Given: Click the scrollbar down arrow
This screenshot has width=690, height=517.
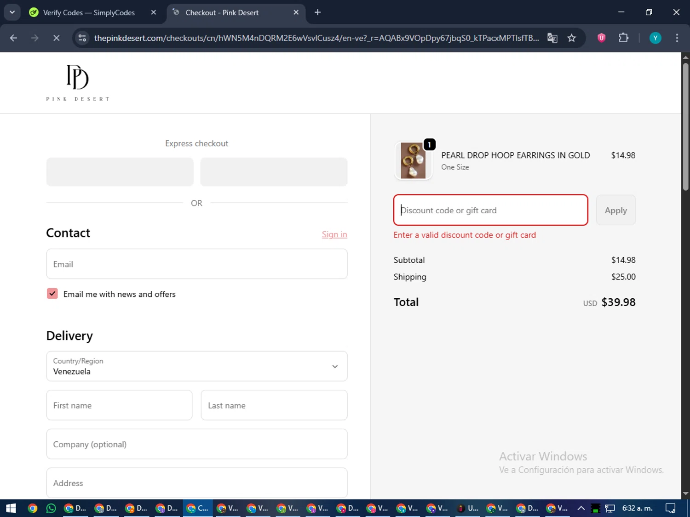Looking at the screenshot, I should point(685,494).
